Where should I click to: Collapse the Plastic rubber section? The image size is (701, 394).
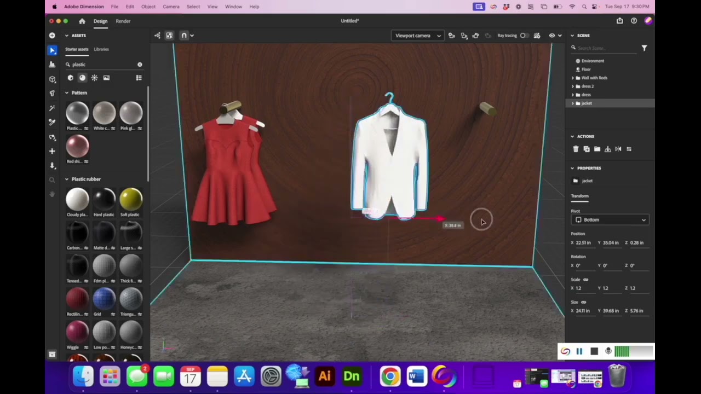(x=67, y=179)
